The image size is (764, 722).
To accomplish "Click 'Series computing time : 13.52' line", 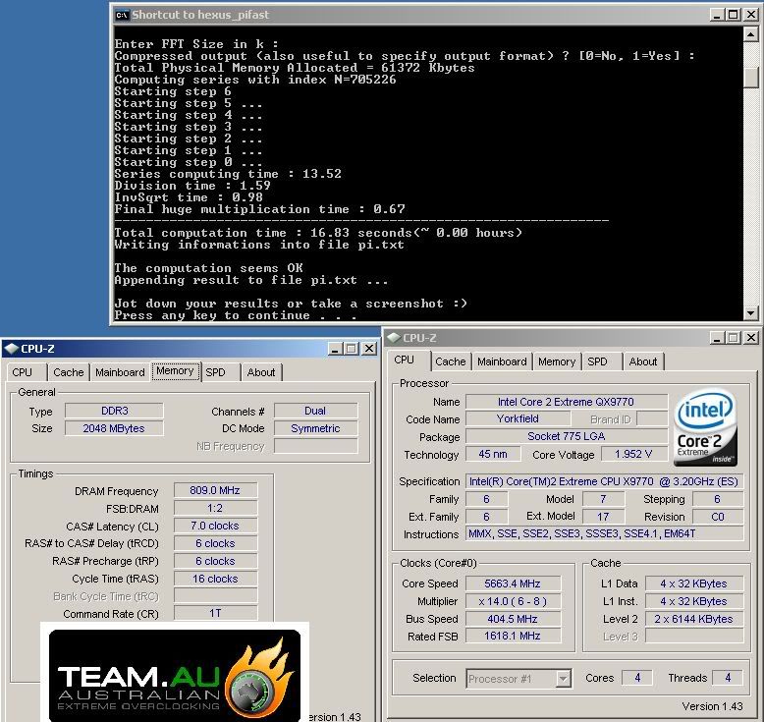I will tap(228, 174).
